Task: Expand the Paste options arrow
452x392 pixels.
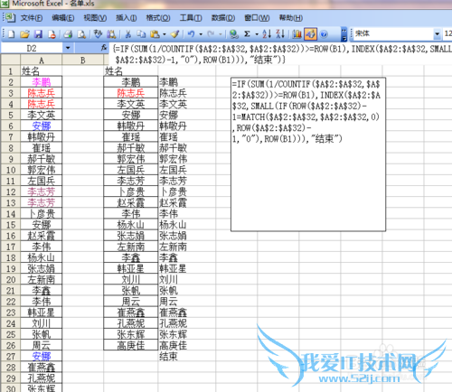Action: pos(165,34)
